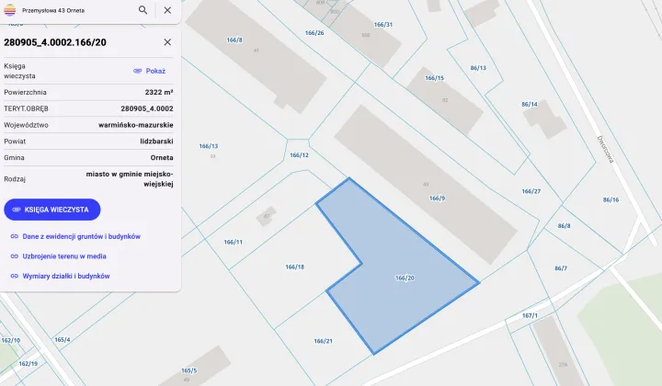Select parcel 86/13 on the map
Screen dimensions: 662x386
(478, 68)
